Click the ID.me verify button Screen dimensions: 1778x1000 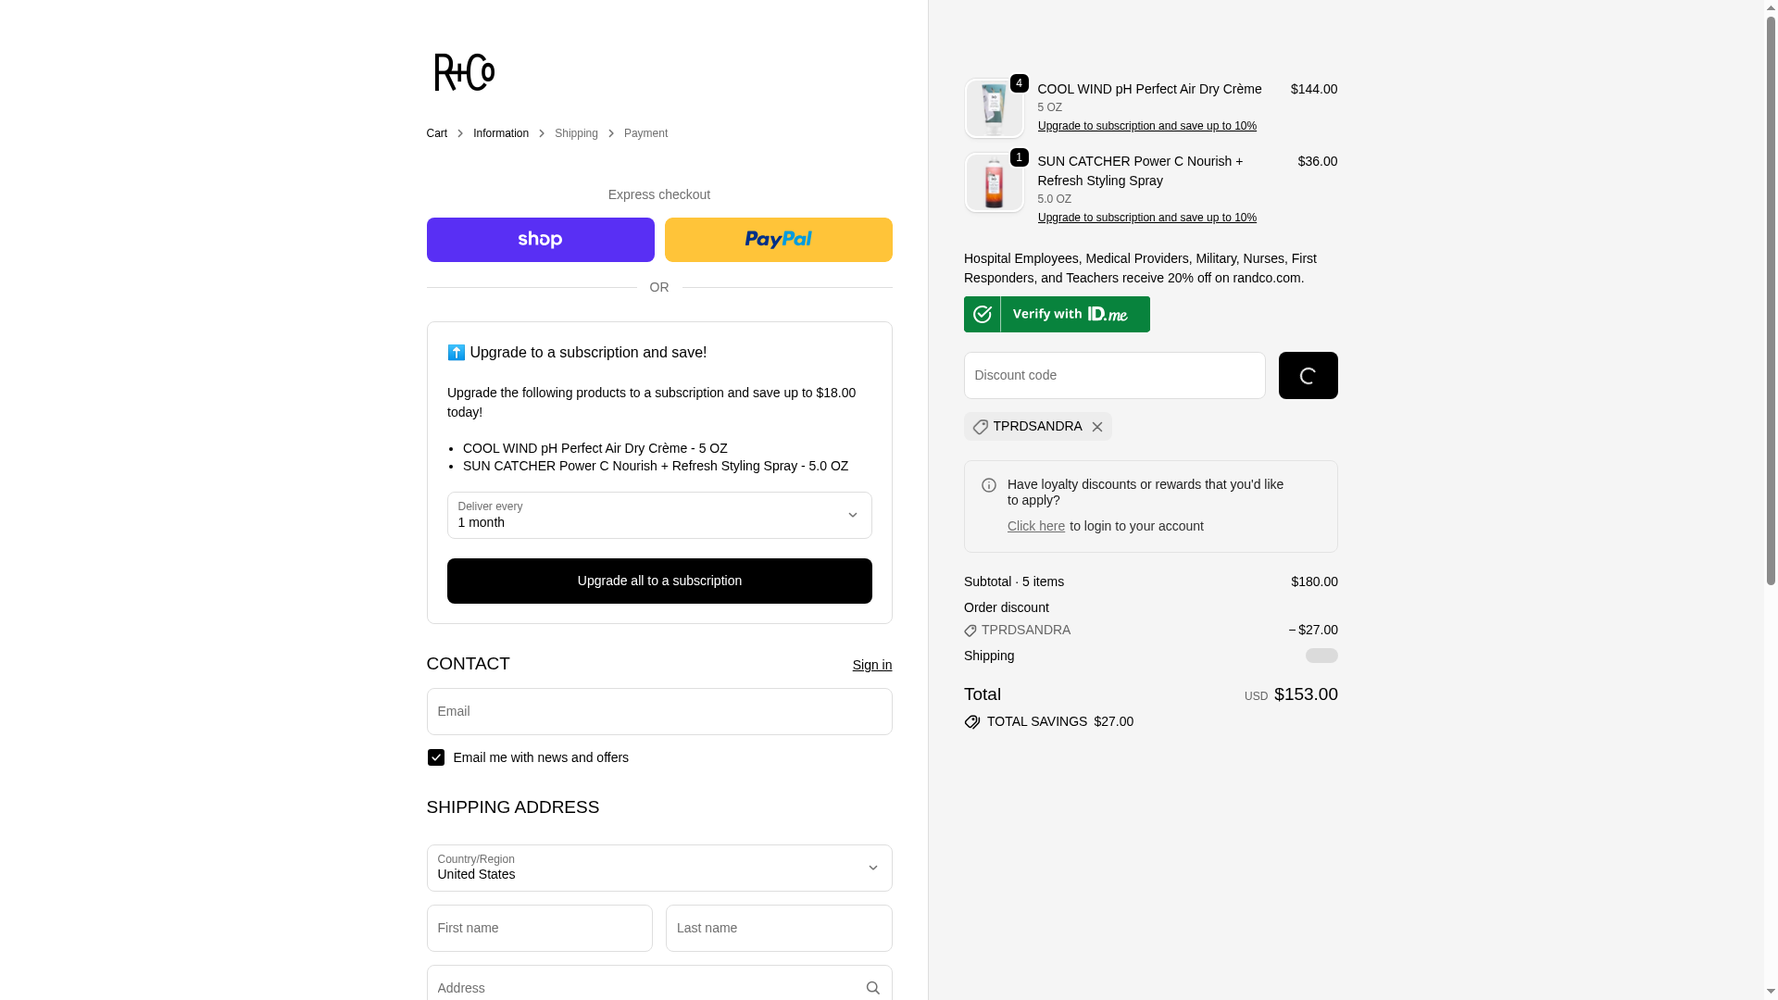1057,314
